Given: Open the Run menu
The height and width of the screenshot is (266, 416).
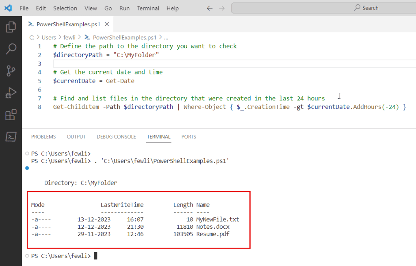Looking at the screenshot, I should 124,8.
